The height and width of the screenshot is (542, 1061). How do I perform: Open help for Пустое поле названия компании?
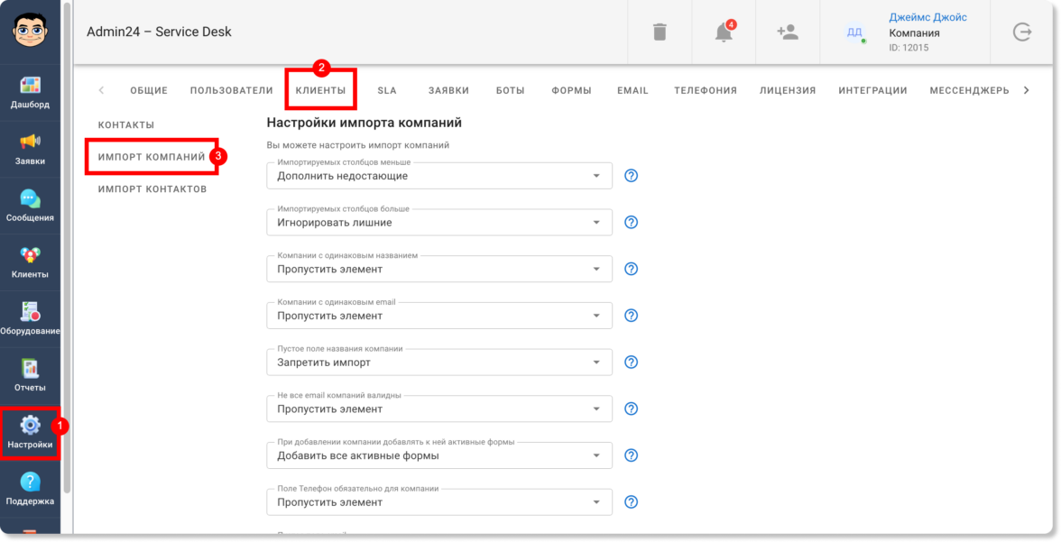(x=631, y=363)
